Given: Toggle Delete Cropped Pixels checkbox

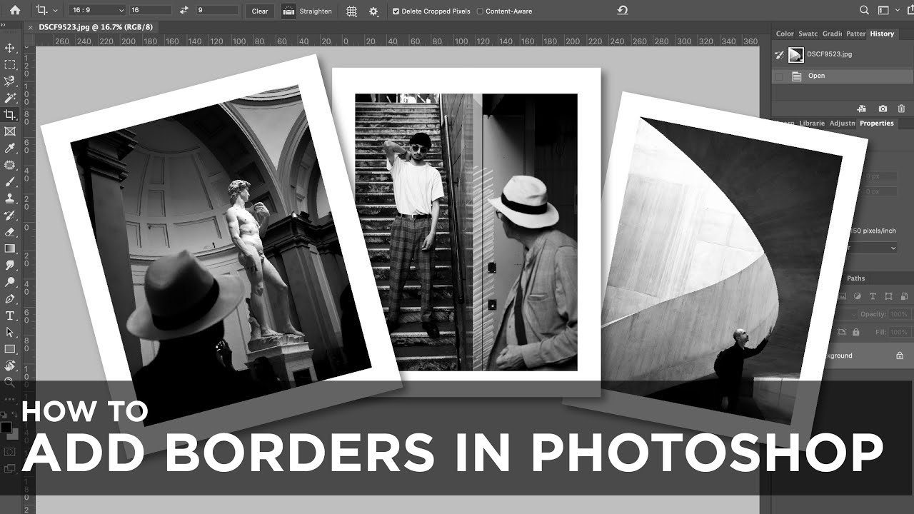Looking at the screenshot, I should click(396, 11).
